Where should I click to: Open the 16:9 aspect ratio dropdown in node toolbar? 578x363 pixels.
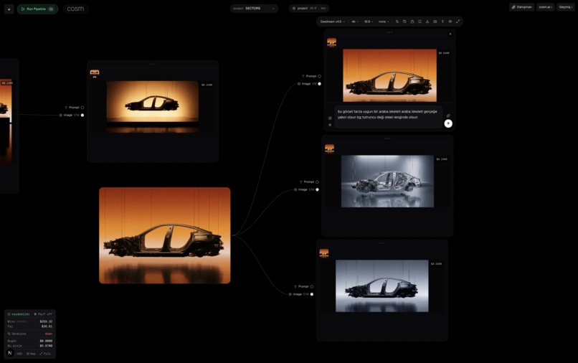point(369,22)
